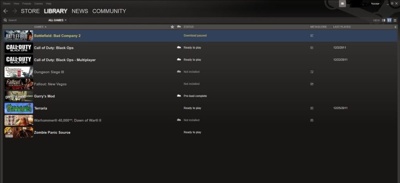400x183 pixels.
Task: Click the Pre-load complete status
Action: coord(195,96)
